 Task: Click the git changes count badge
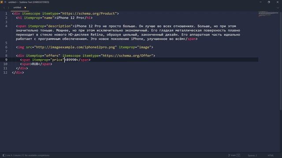[x=238, y=155]
